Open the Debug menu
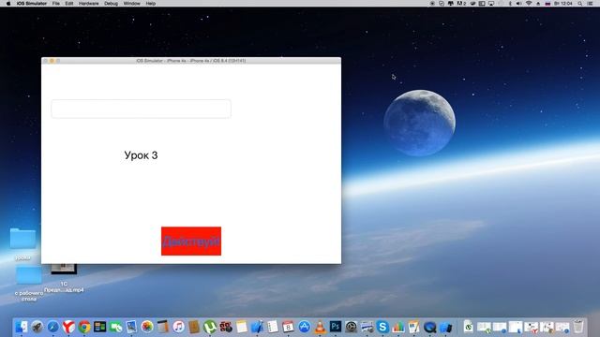 point(111,4)
